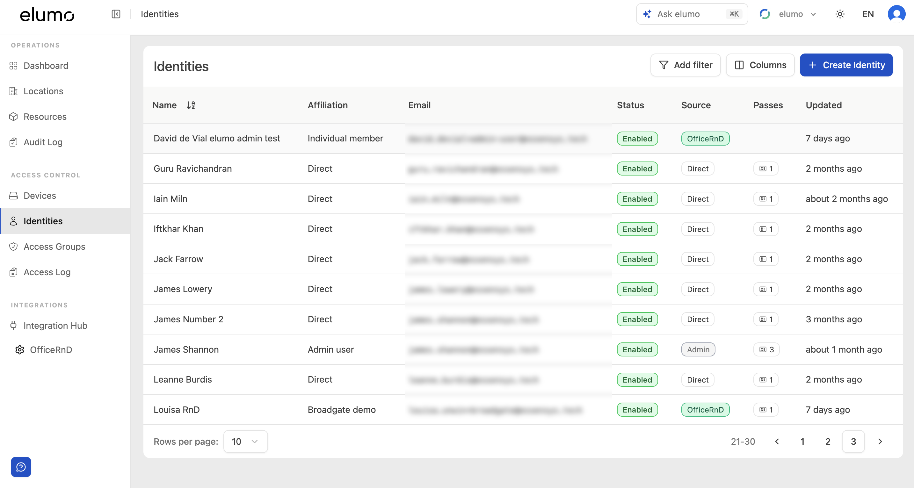914x488 pixels.
Task: Click Create Identity button
Action: tap(846, 65)
